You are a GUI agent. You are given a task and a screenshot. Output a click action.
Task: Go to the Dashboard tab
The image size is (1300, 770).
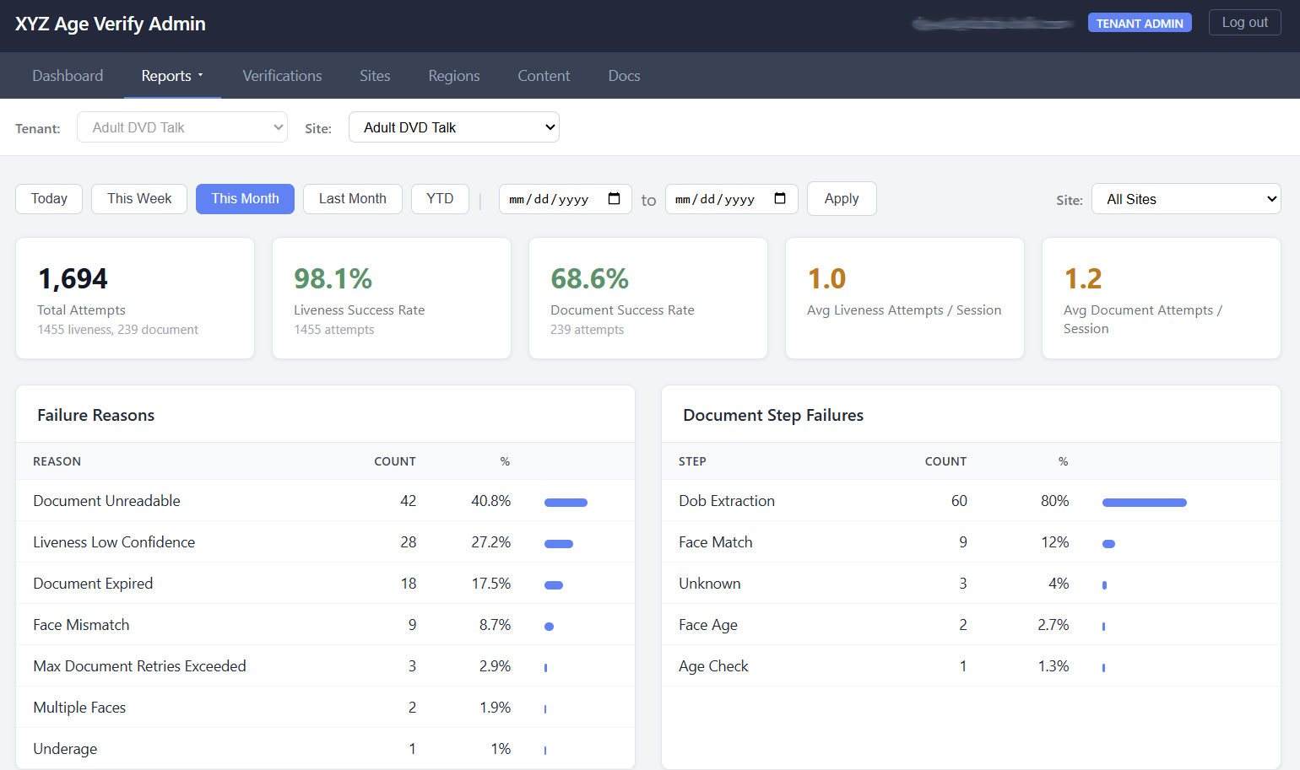tap(68, 76)
